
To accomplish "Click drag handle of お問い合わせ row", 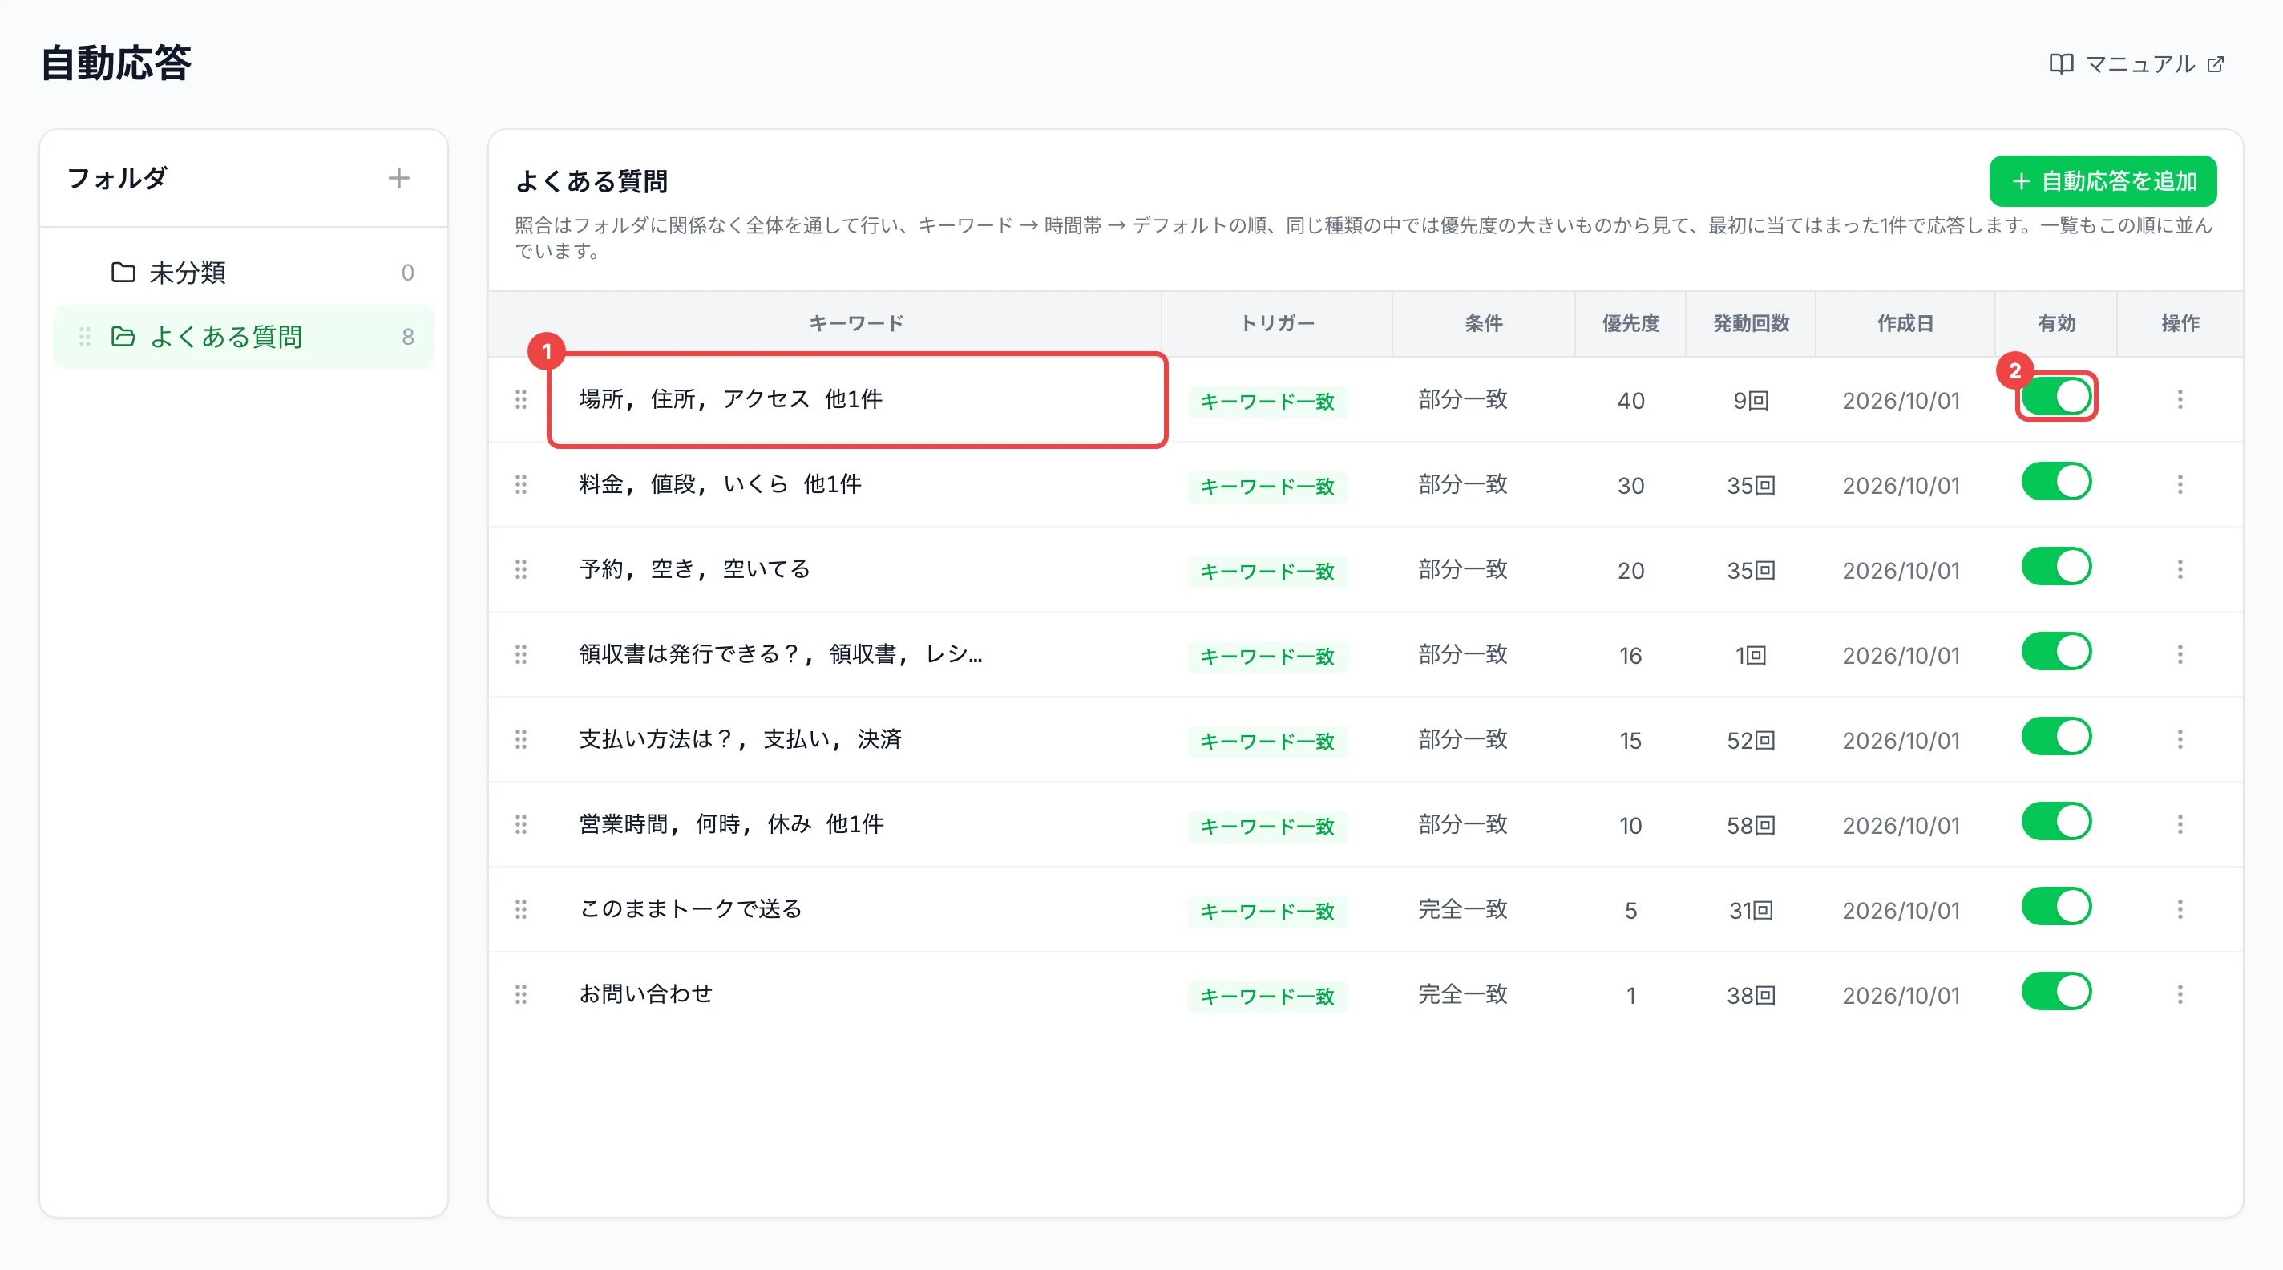I will 521,994.
